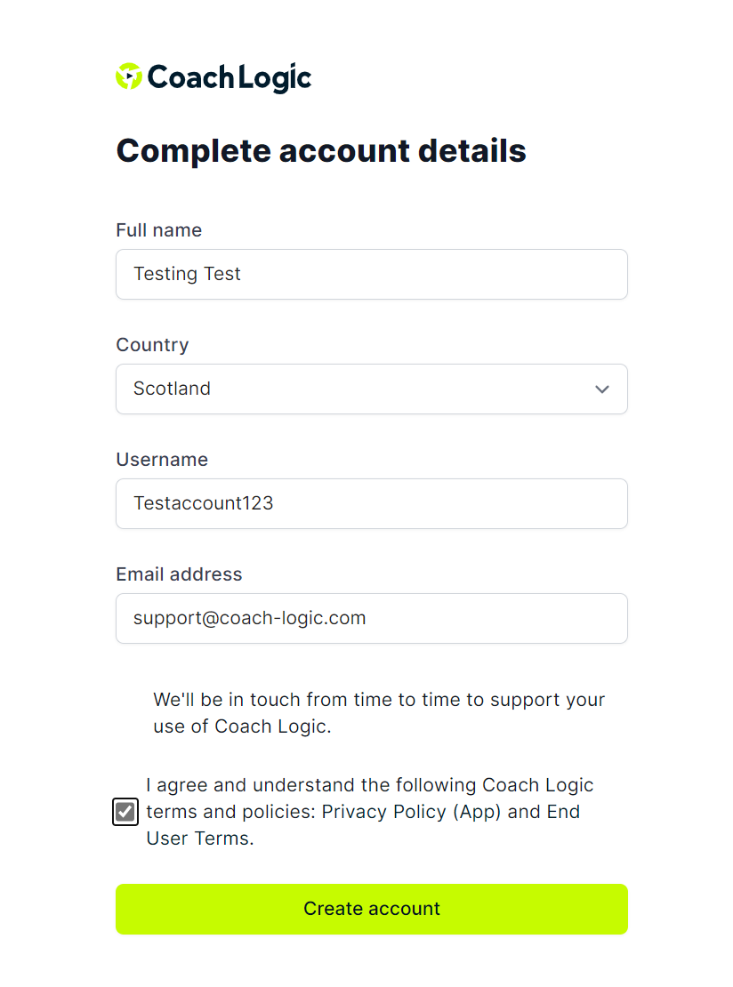Click the Full name label

point(158,229)
